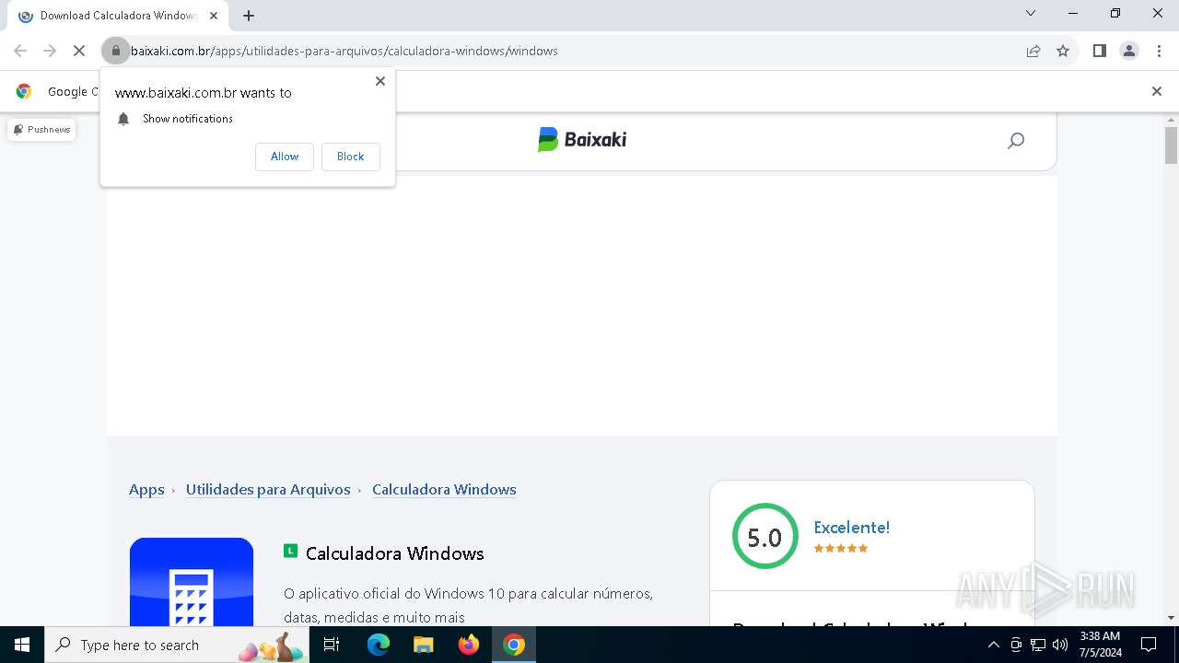Allow notifications from baixaki.com.br
Viewport: 1179px width, 663px height.
point(285,157)
